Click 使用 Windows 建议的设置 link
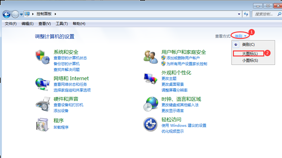The height and width of the screenshot is (158, 282). (184, 126)
